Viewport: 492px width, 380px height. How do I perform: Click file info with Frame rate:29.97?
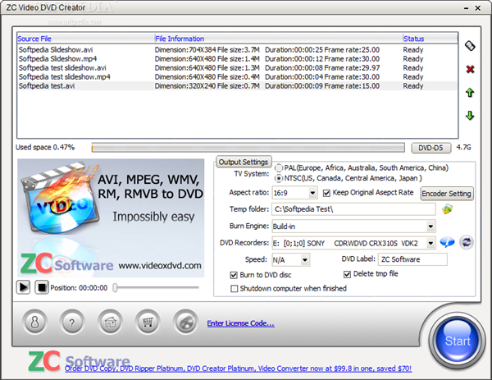click(267, 68)
